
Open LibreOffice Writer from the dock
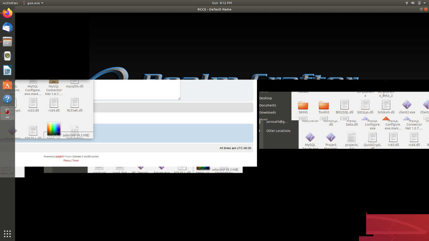tap(7, 71)
